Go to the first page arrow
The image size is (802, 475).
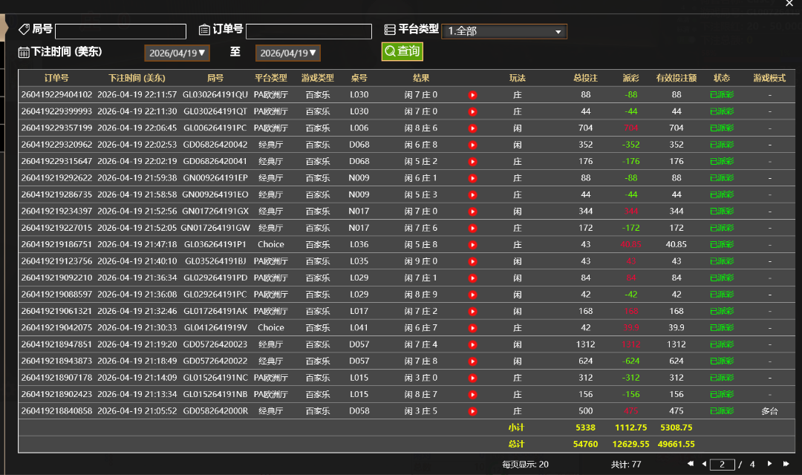(691, 464)
